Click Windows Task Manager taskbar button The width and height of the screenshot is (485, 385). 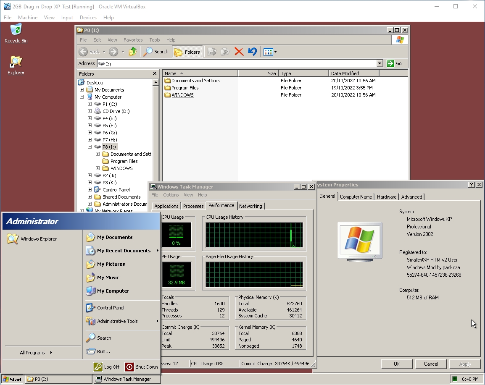pos(127,379)
